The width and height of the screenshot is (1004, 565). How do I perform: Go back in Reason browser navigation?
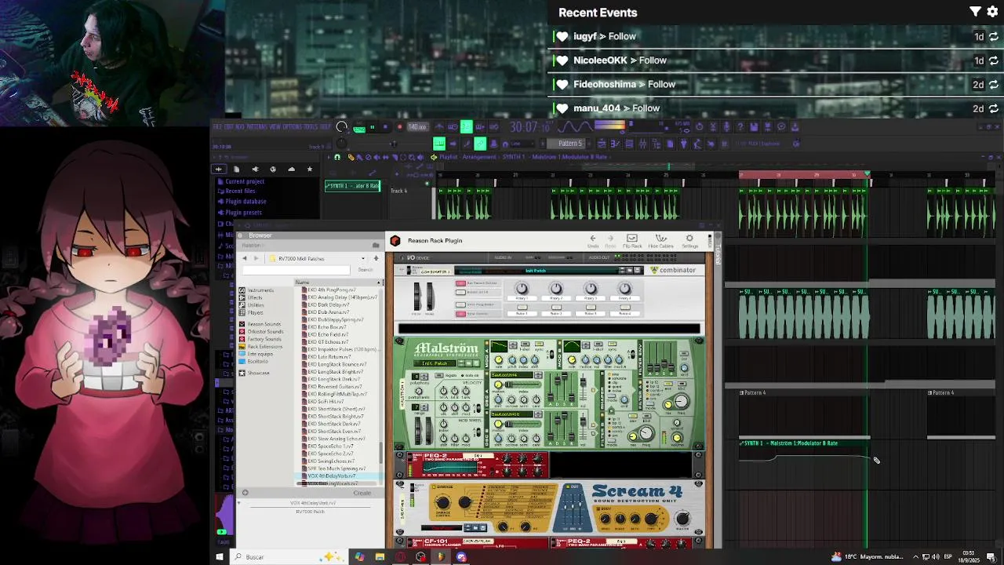click(244, 258)
